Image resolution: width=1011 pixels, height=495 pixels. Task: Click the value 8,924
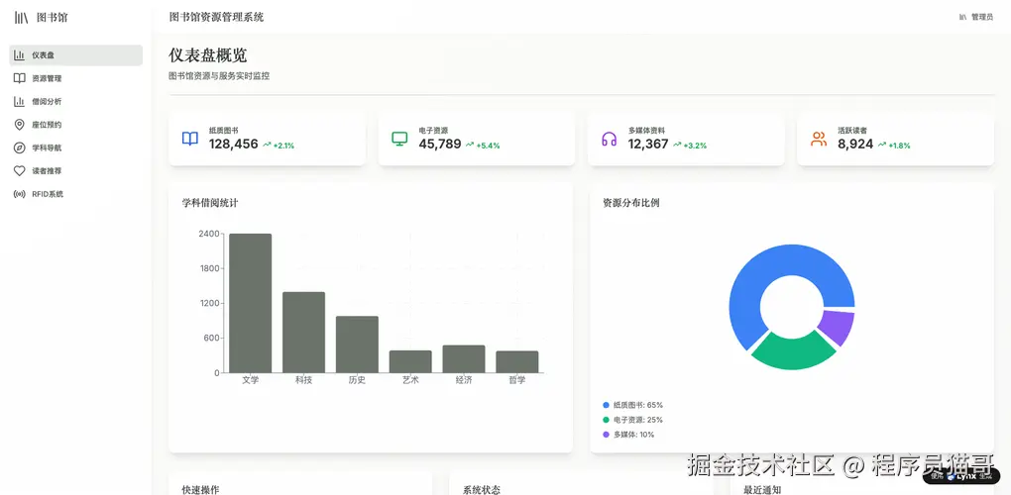point(855,145)
